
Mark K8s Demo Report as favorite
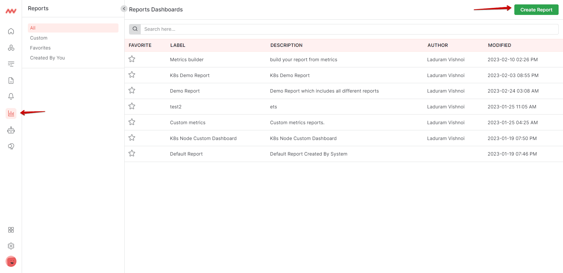coord(132,75)
